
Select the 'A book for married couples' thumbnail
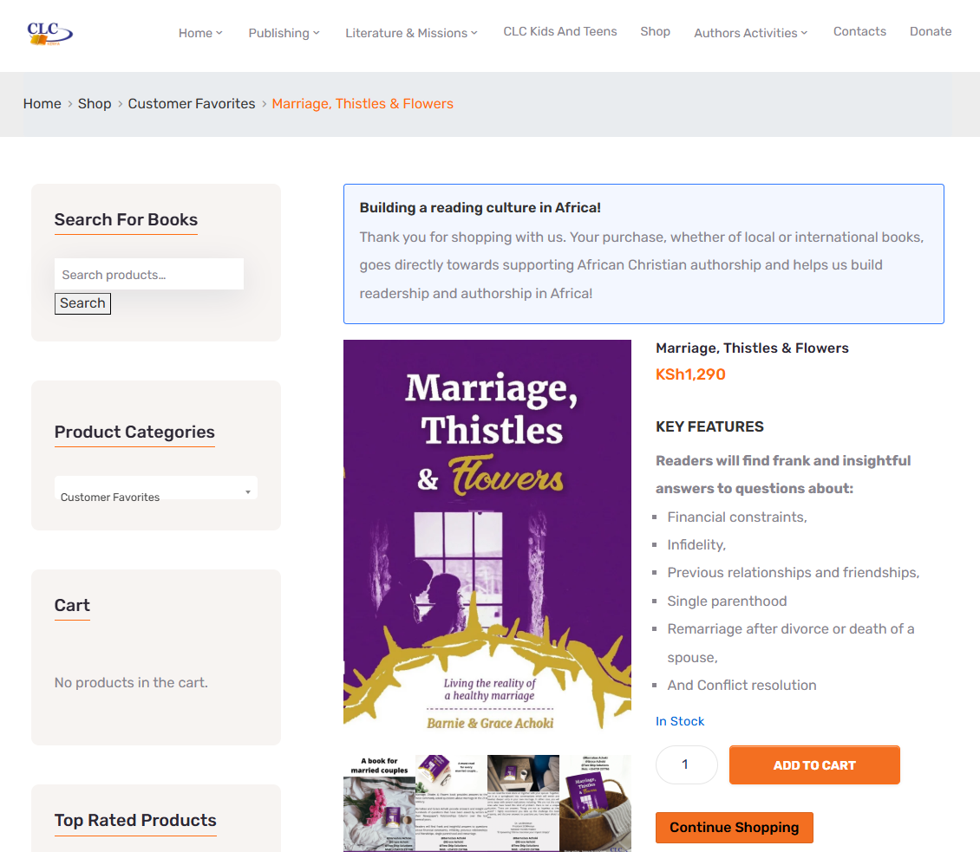click(x=379, y=803)
